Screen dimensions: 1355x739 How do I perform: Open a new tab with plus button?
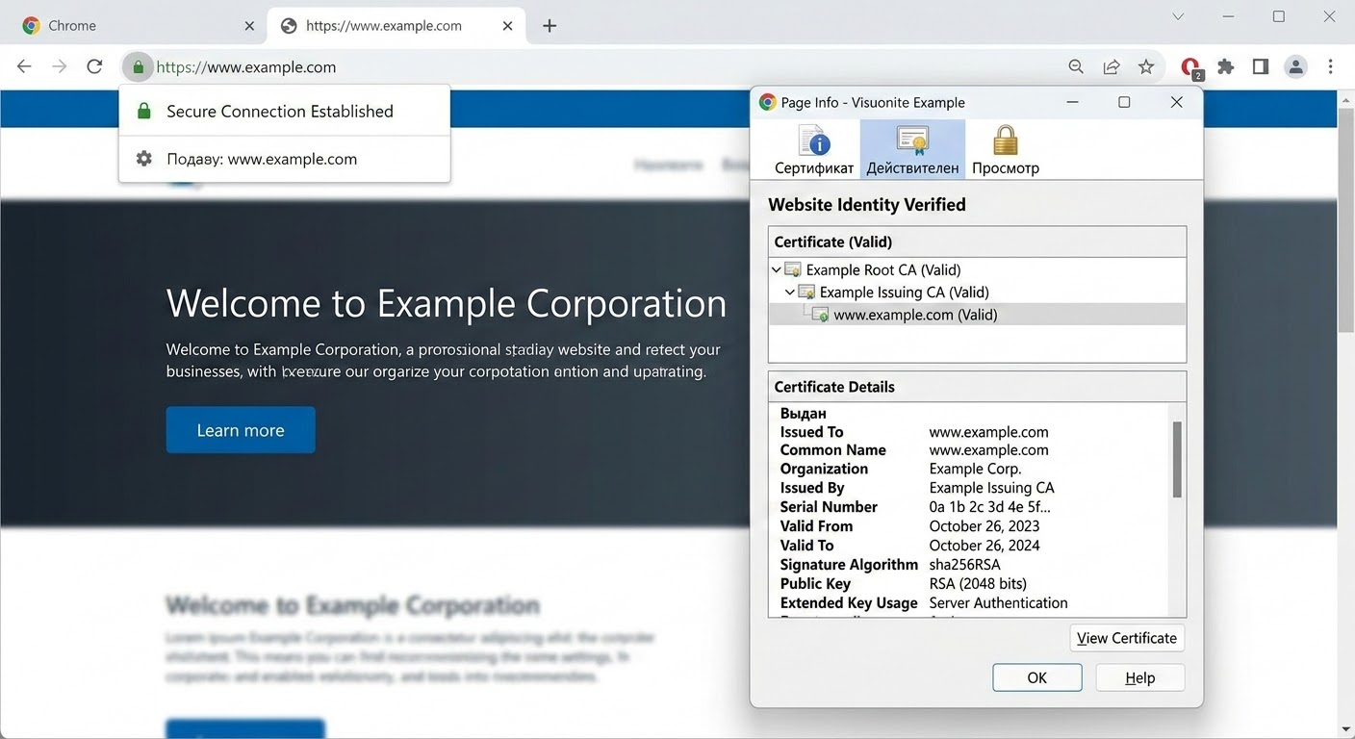coord(550,26)
